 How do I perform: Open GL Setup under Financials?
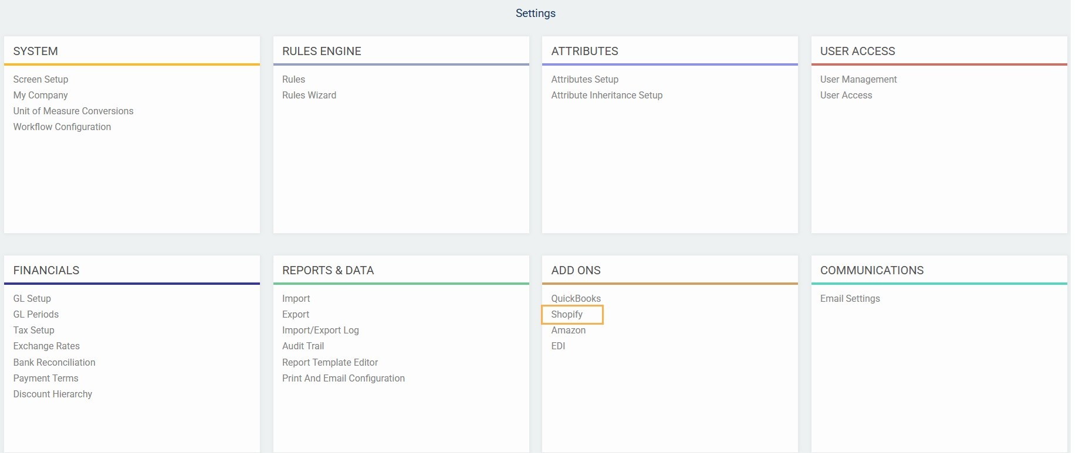[32, 298]
